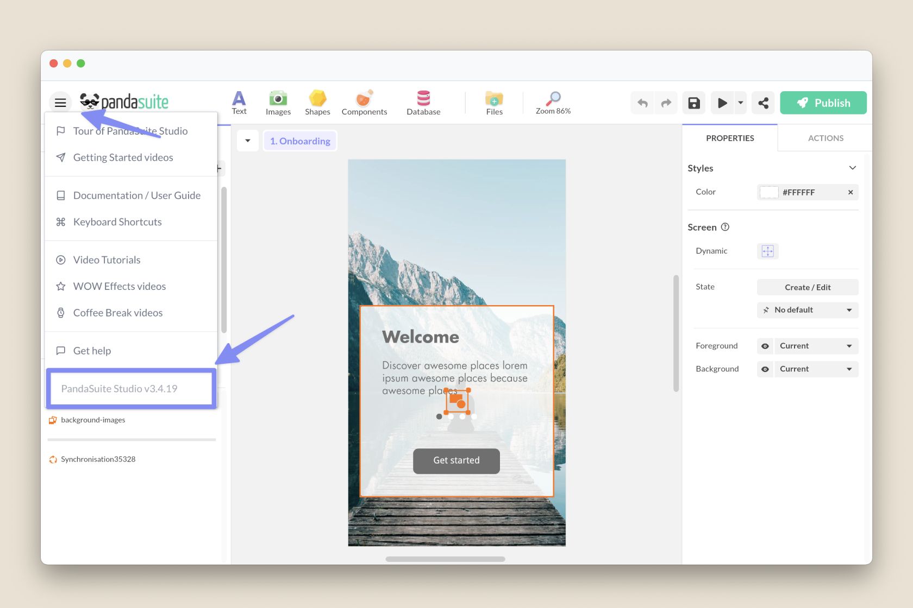Open the Shapes tool
The height and width of the screenshot is (608, 913).
[317, 103]
